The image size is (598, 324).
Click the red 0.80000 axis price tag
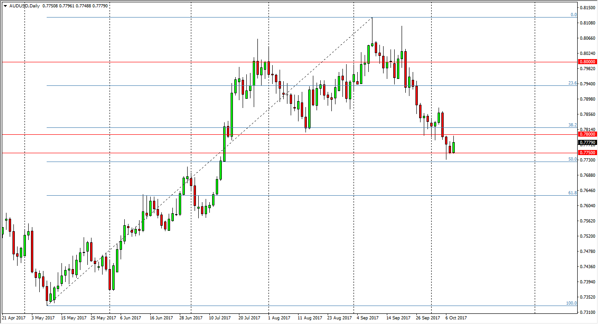pos(587,61)
